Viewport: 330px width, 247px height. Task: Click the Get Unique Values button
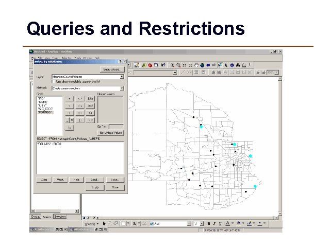tap(111, 133)
